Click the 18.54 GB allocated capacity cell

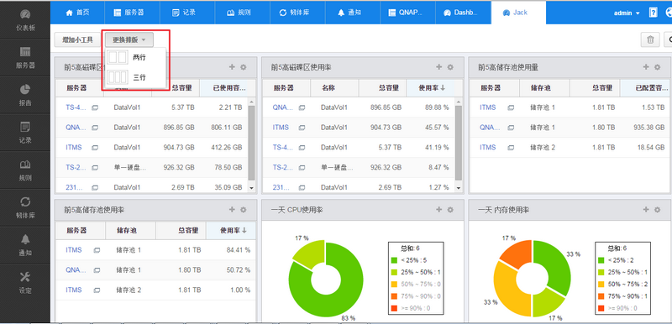pyautogui.click(x=650, y=147)
